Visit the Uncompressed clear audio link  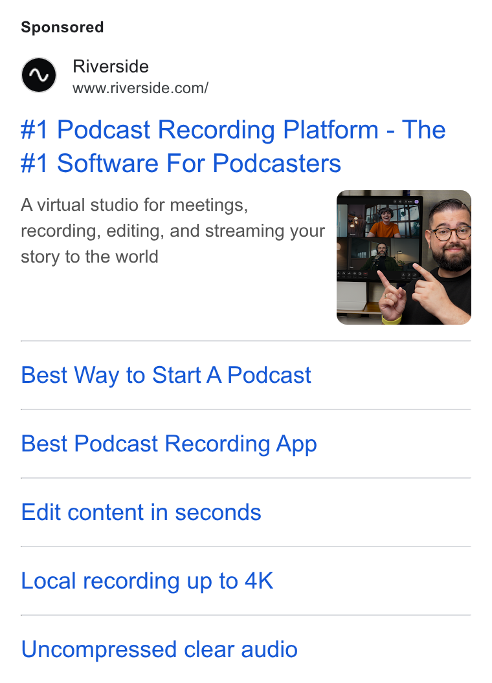tap(159, 649)
